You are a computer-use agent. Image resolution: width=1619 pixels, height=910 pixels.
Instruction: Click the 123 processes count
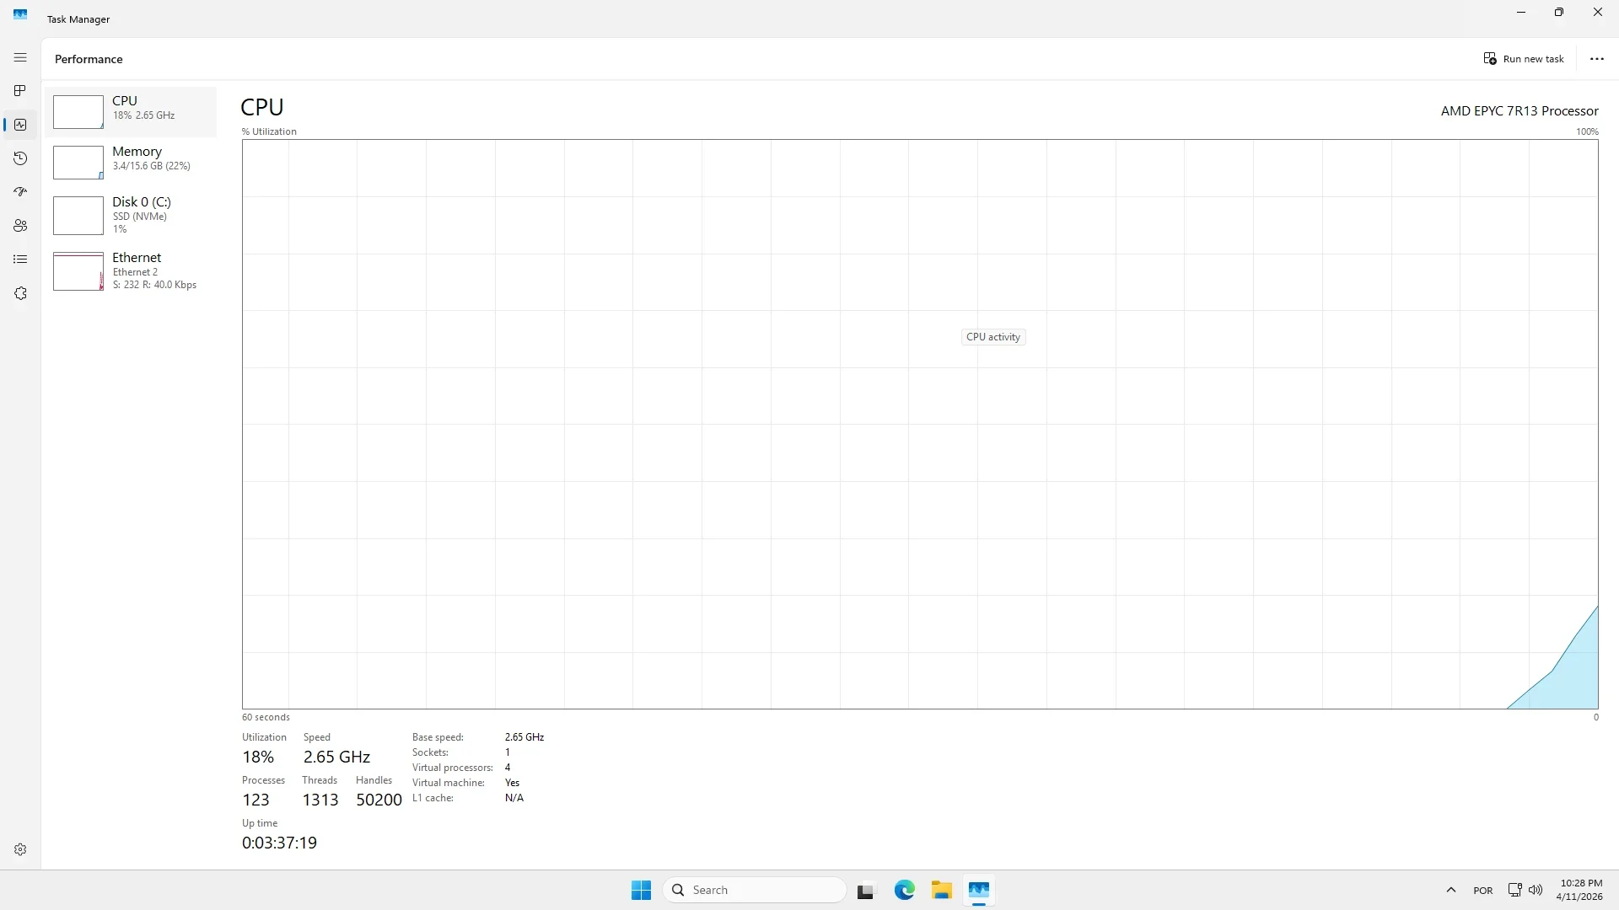pos(255,800)
